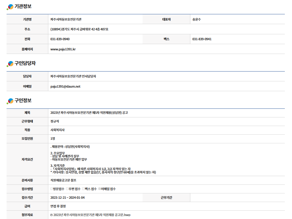
Task: Click the download icon beside the hwp attachment
Action: [x=52, y=215]
